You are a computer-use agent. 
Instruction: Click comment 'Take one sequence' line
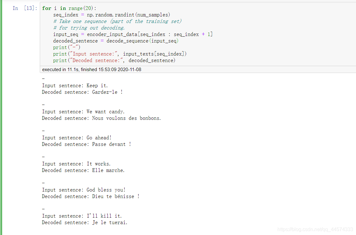click(x=117, y=21)
